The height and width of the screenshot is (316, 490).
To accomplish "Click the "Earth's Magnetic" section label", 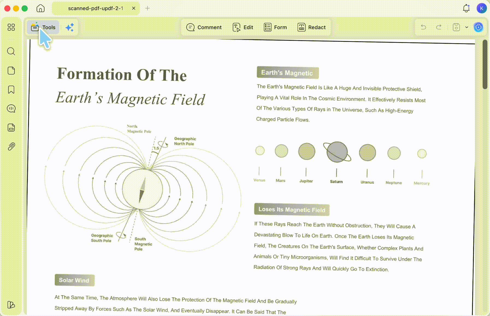I will 288,73.
